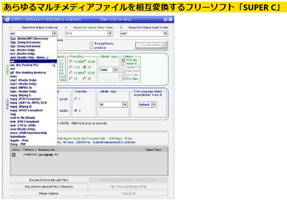Open the Output Audio Codec dropdown
Screen dimensions: 287x205
pyautogui.click(x=165, y=33)
